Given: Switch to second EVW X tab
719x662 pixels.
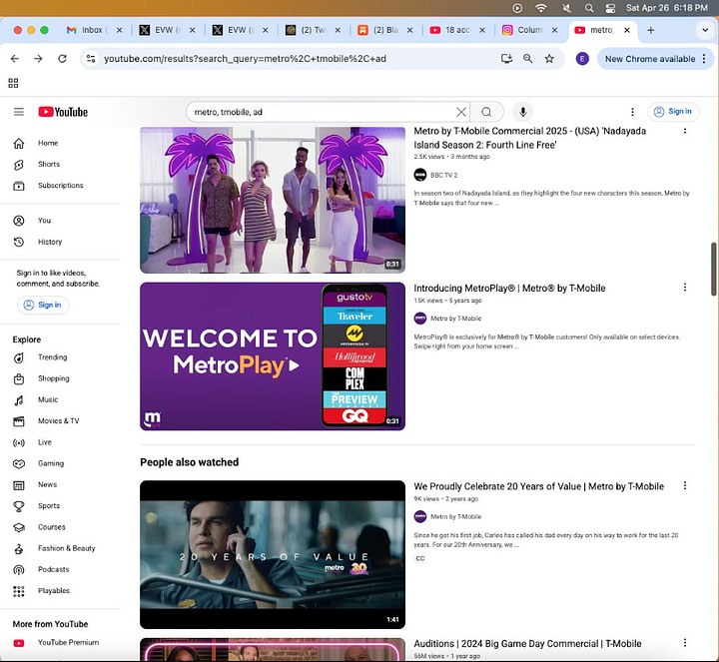Looking at the screenshot, I should click(x=241, y=30).
